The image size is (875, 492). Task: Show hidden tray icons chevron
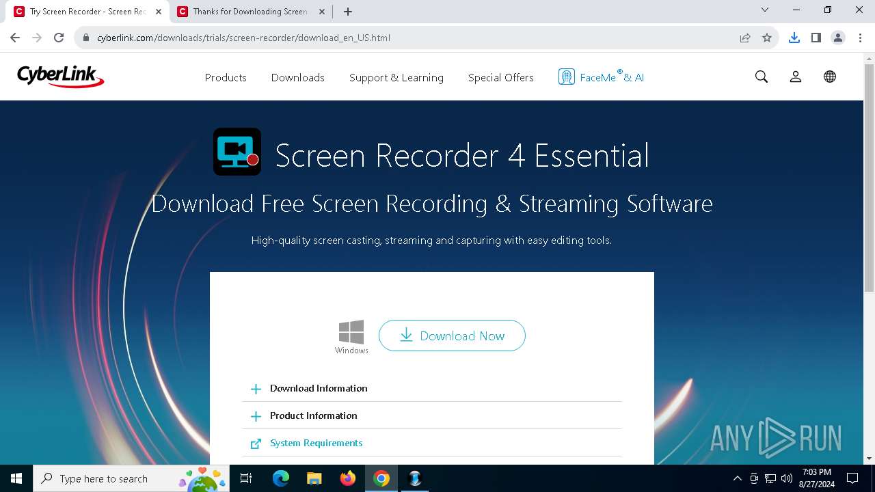pos(737,478)
